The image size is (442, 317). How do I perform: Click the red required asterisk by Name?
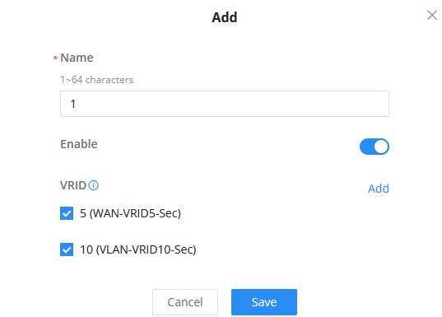pyautogui.click(x=55, y=58)
